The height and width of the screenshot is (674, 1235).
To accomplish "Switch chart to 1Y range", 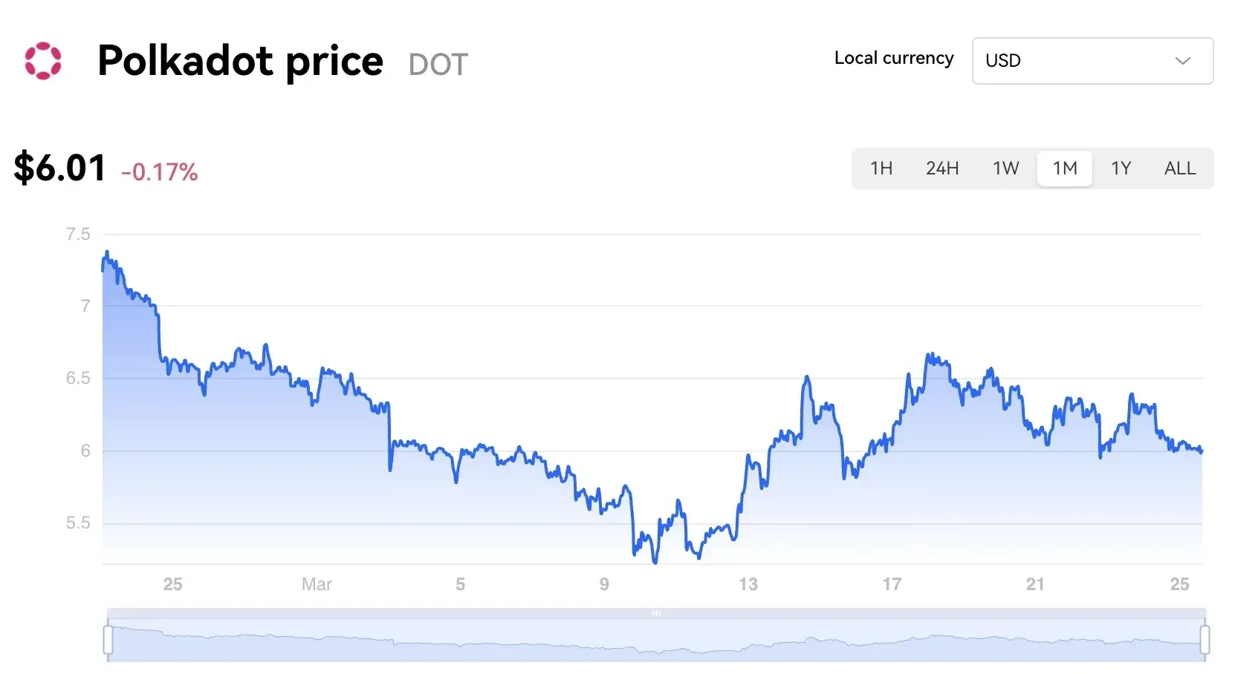I will tap(1121, 168).
